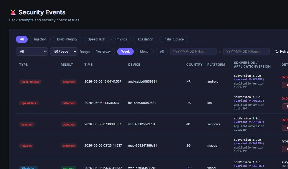Click the COUNTRY column header
This screenshot has height=169, width=288.
pos(194,65)
